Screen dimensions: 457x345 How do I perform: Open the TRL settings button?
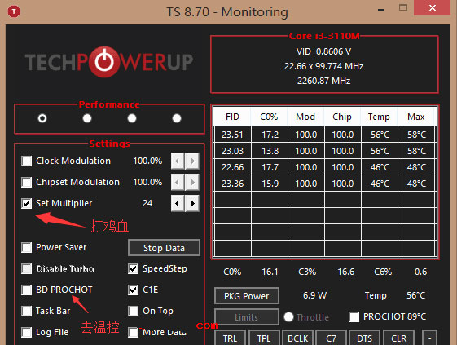tap(230, 338)
